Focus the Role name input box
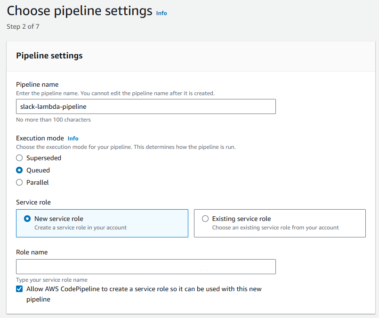 tap(145, 267)
